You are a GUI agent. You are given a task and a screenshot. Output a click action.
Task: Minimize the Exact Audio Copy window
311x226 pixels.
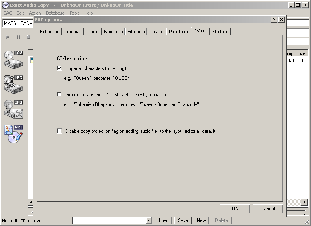(x=291, y=5)
